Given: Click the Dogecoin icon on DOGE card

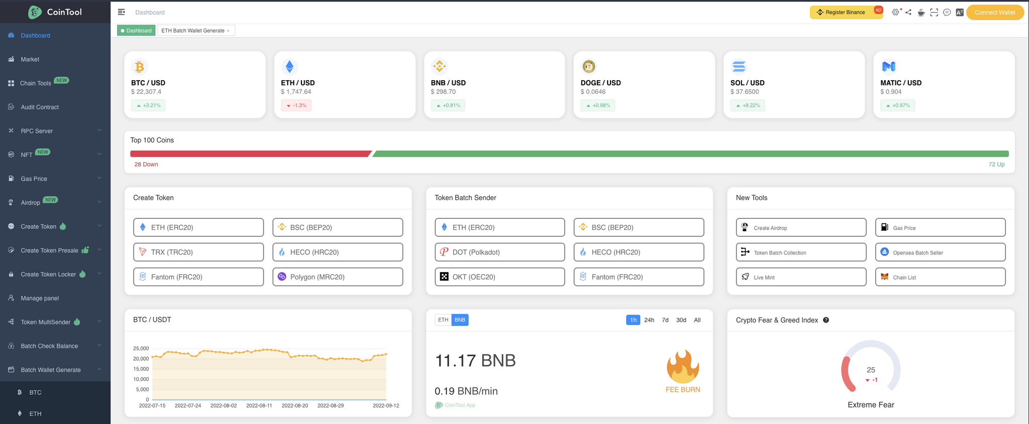Looking at the screenshot, I should (x=589, y=66).
